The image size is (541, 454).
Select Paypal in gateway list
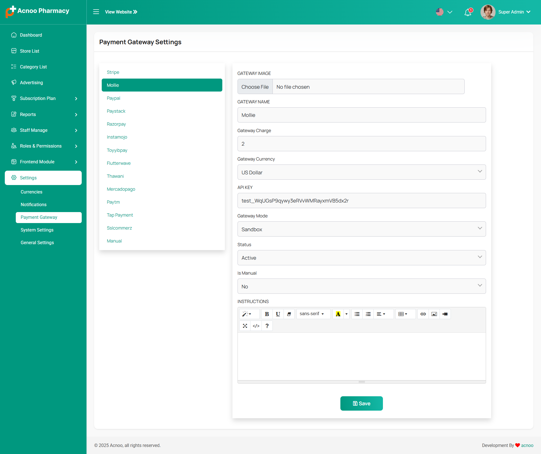coord(114,98)
